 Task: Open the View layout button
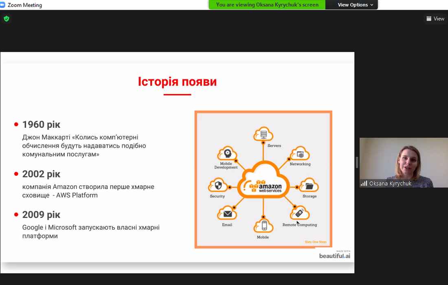click(435, 19)
